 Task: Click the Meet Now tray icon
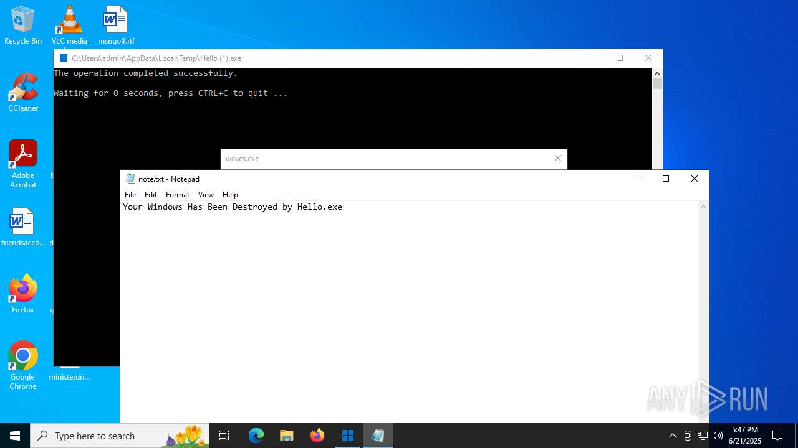(688, 436)
